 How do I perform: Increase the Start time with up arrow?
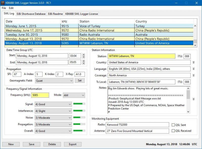[84, 55]
